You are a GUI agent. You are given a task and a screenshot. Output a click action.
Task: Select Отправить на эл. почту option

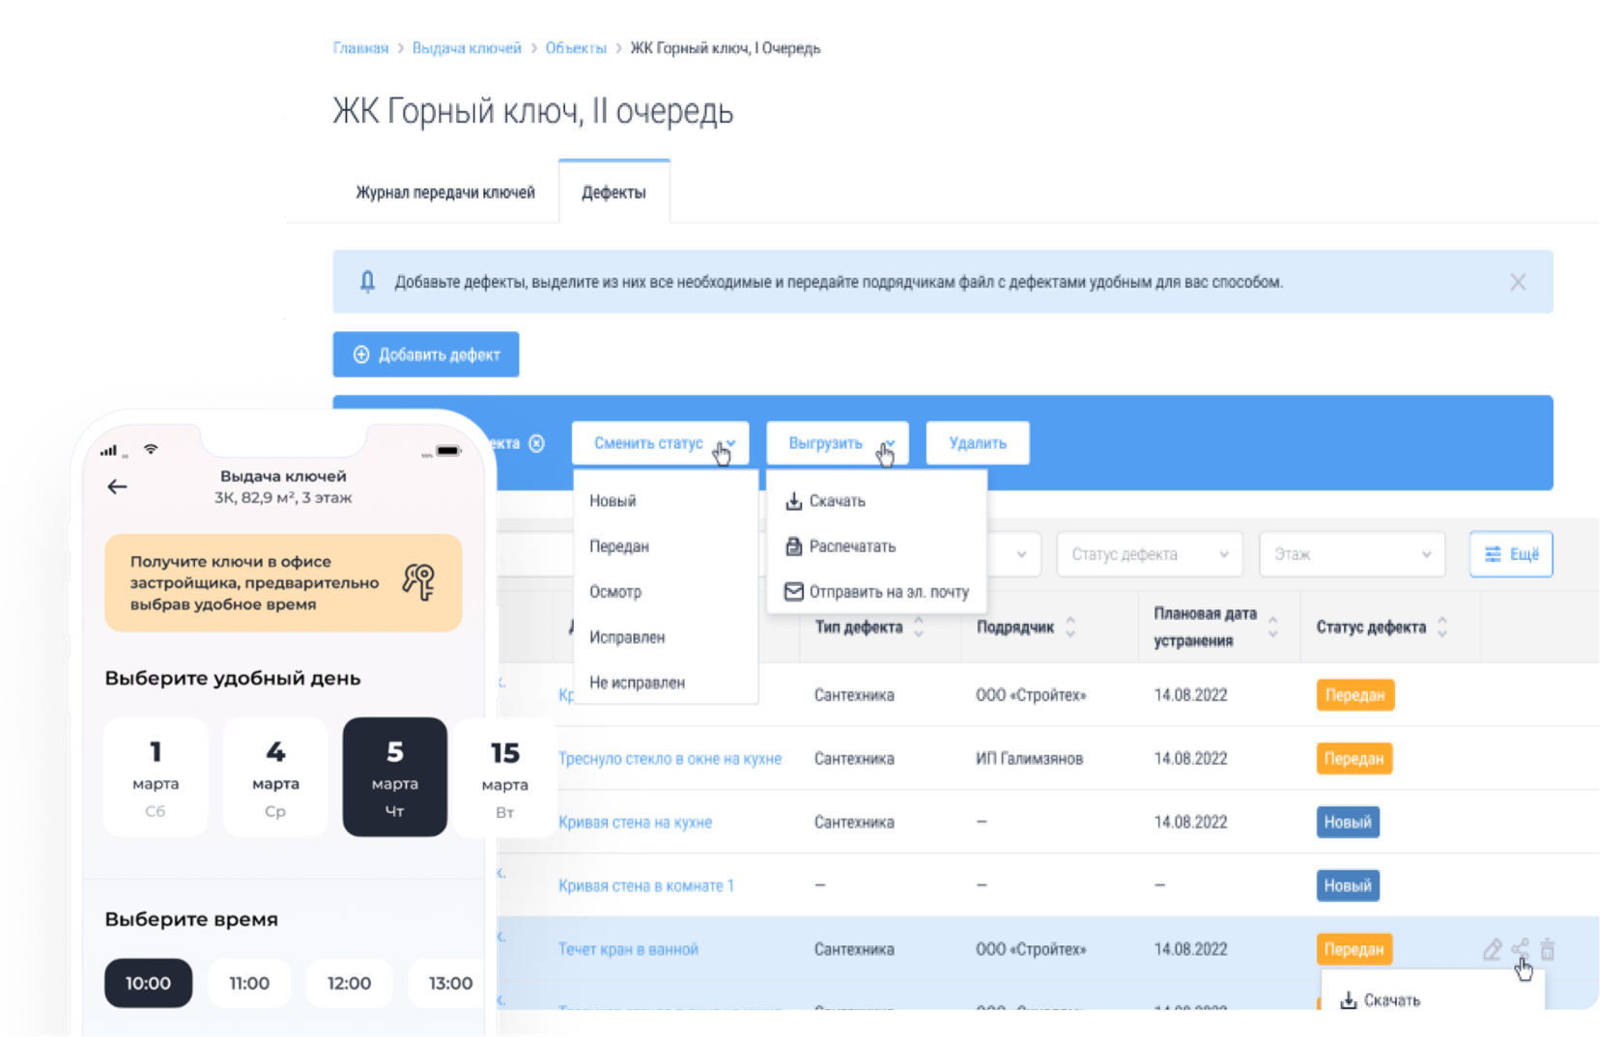click(876, 591)
